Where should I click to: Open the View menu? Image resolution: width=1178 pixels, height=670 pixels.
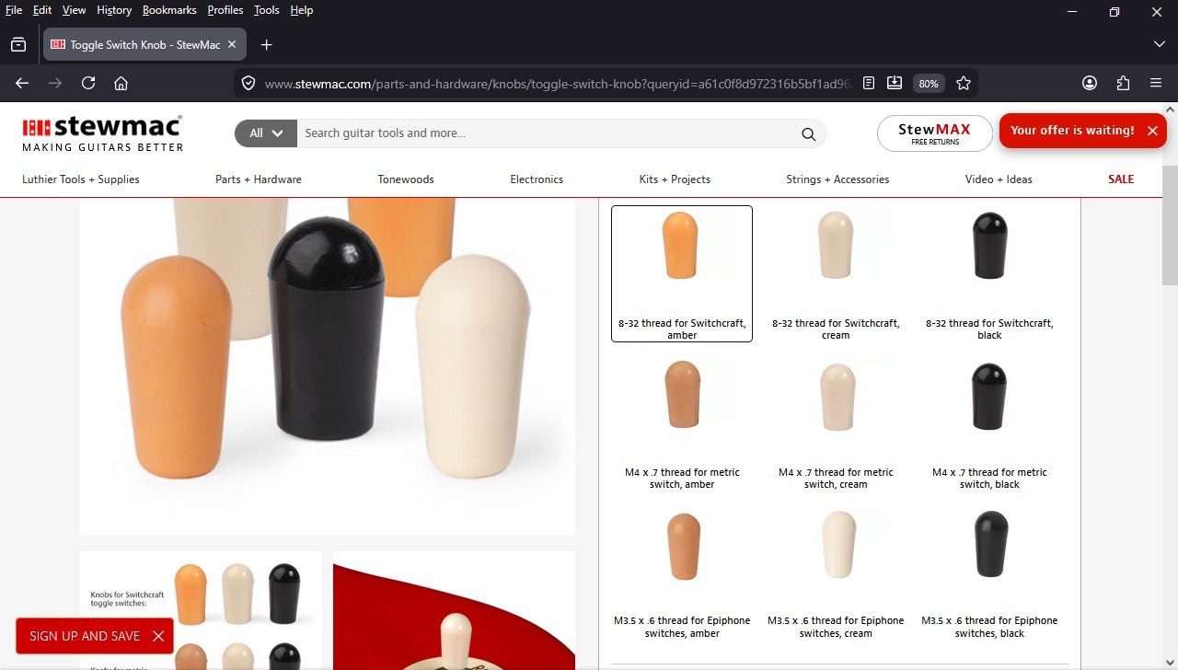pos(74,10)
